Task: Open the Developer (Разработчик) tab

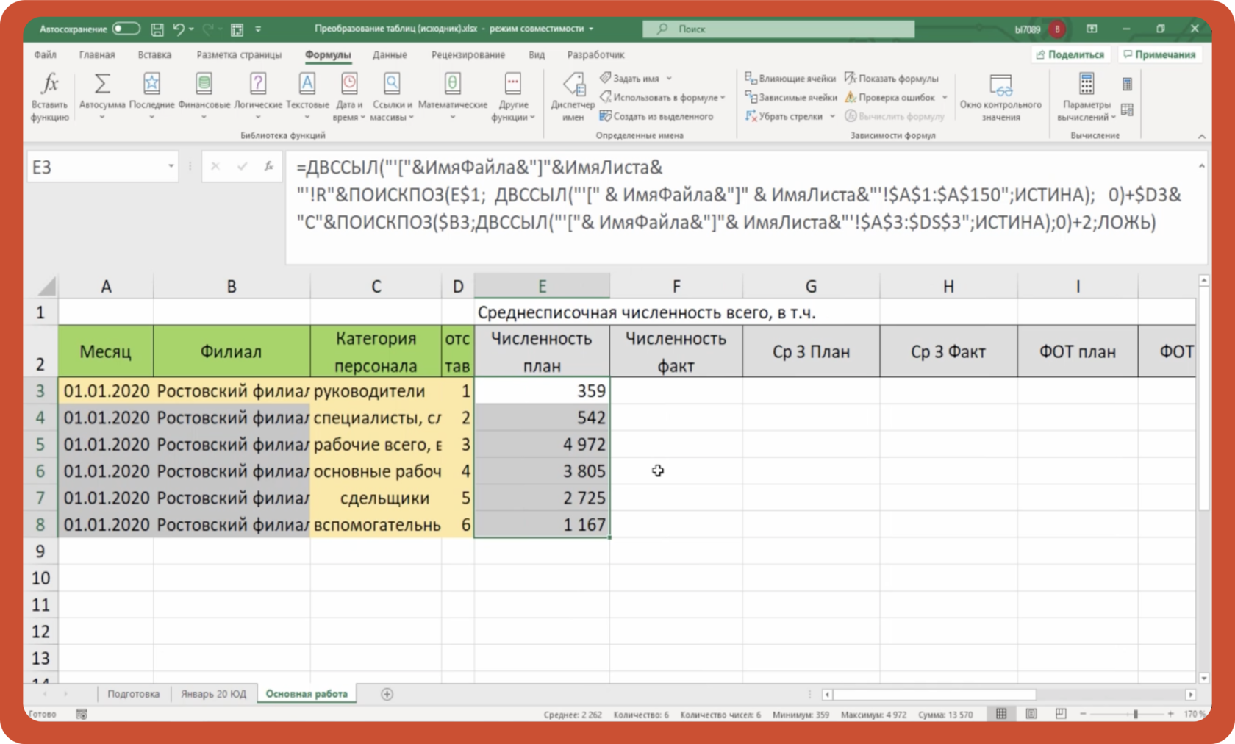Action: tap(595, 54)
